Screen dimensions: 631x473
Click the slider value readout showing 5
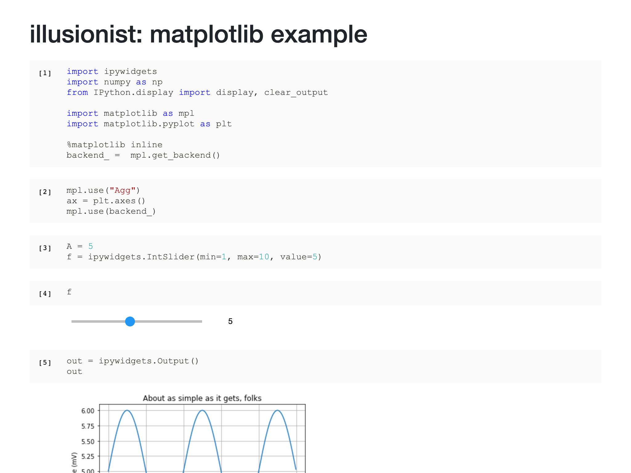[x=230, y=321]
